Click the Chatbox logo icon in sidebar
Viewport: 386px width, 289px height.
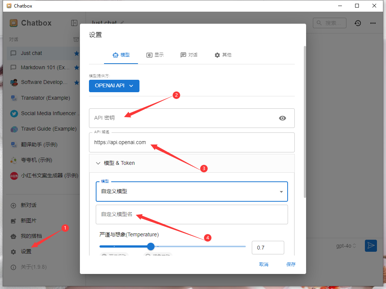tap(14, 23)
